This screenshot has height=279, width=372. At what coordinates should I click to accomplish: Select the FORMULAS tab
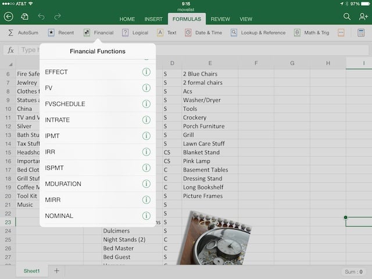click(187, 19)
